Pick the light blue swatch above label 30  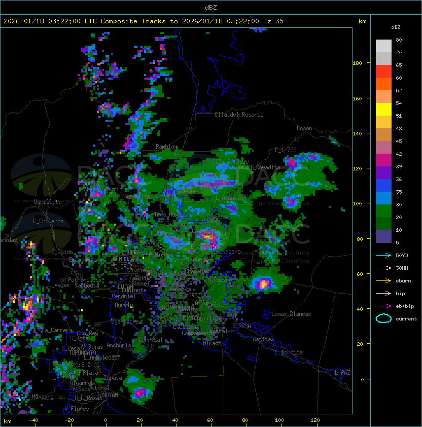pyautogui.click(x=383, y=198)
